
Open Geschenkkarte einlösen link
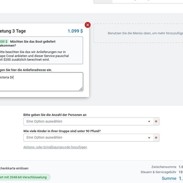pyautogui.click(x=14, y=168)
